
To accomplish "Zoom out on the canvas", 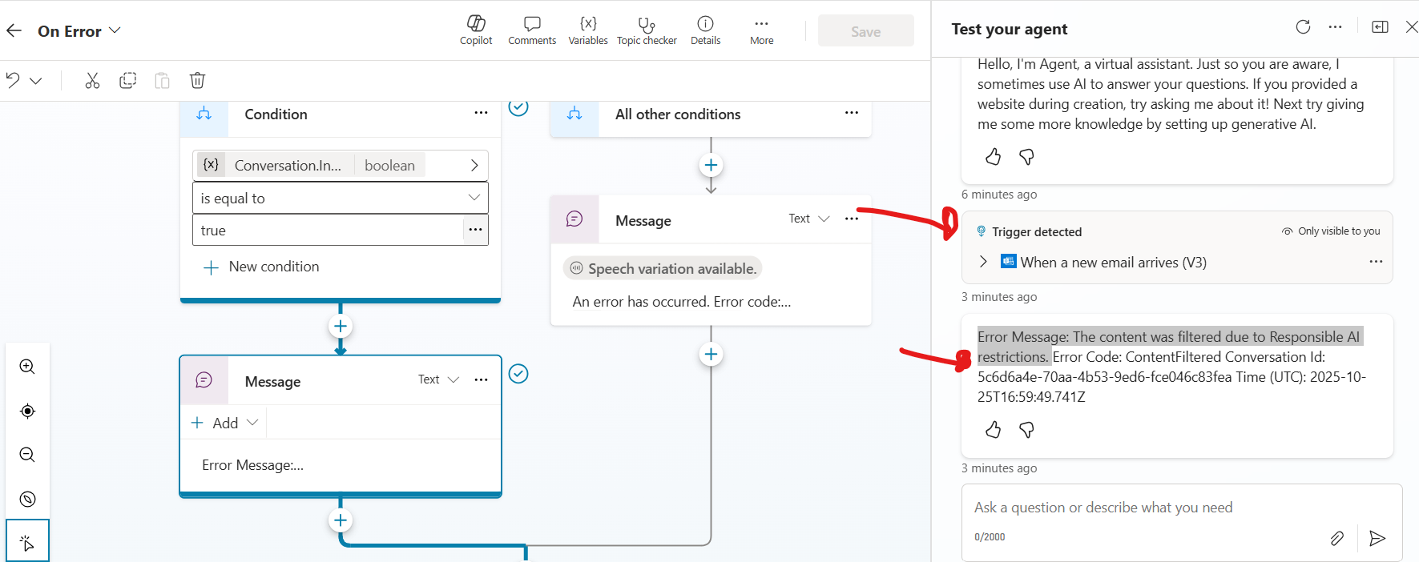I will [x=27, y=455].
